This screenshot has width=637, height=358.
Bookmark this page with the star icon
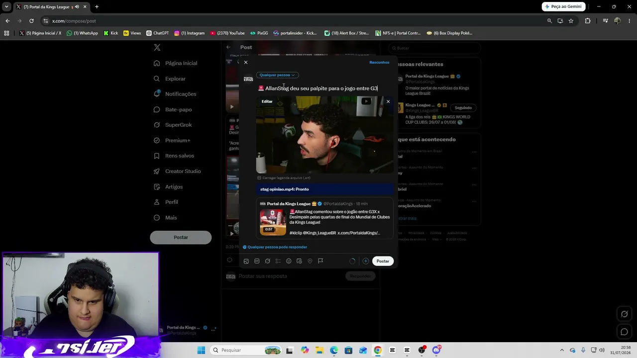pyautogui.click(x=571, y=21)
